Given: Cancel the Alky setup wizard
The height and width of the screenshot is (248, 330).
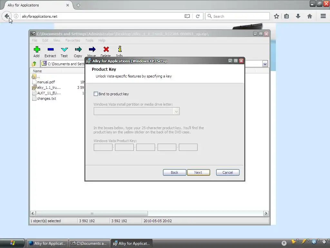Looking at the screenshot, I should coord(228,172).
